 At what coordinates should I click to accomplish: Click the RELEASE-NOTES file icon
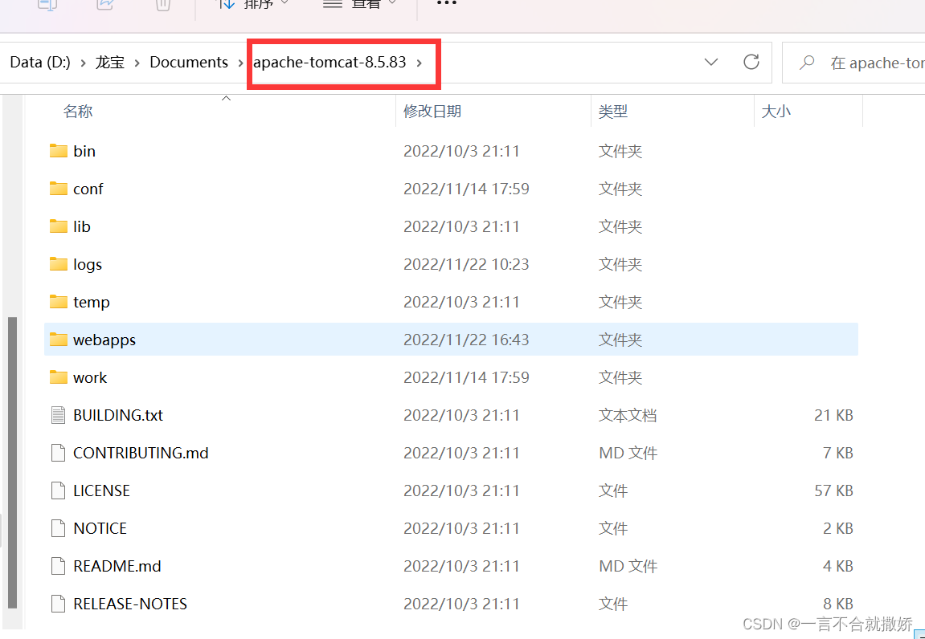58,604
